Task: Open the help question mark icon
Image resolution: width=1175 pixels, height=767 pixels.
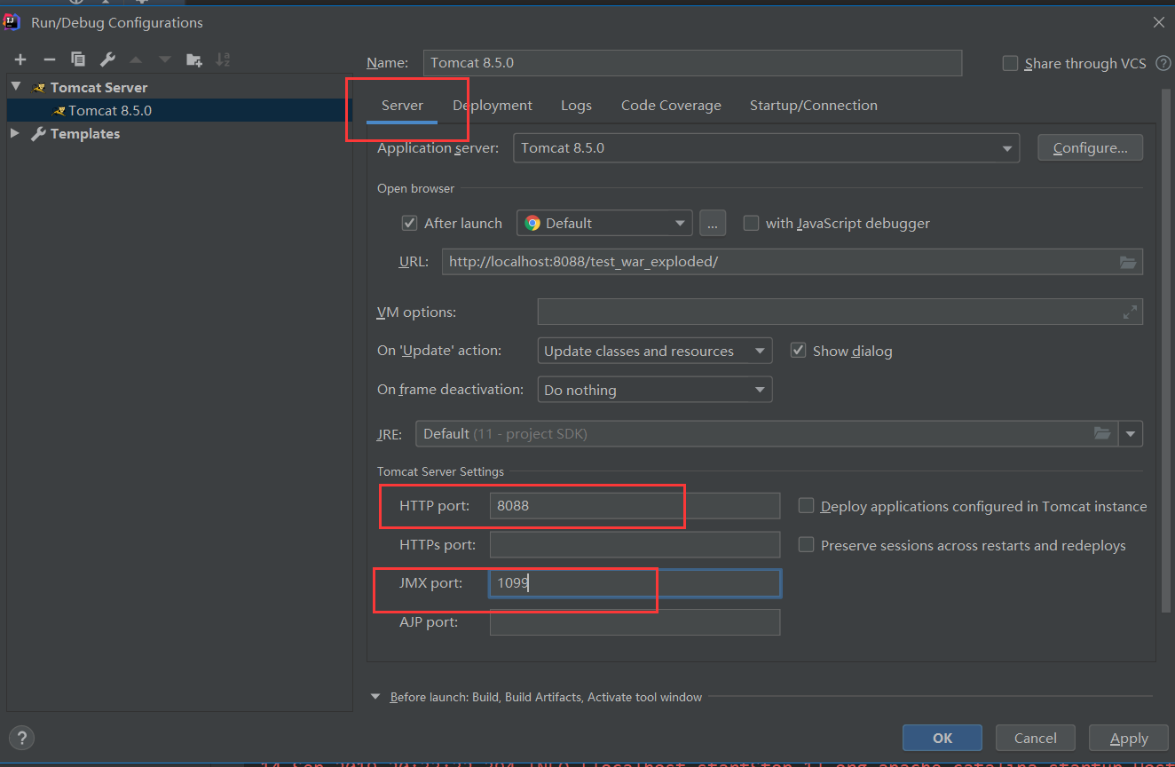Action: point(21,738)
